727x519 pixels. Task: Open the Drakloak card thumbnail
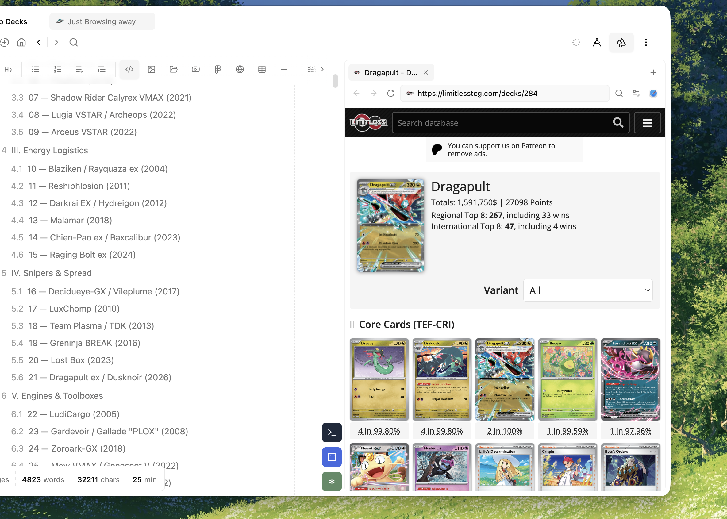(x=442, y=379)
